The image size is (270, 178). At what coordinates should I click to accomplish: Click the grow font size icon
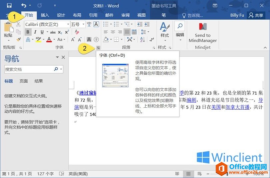coord(73,40)
